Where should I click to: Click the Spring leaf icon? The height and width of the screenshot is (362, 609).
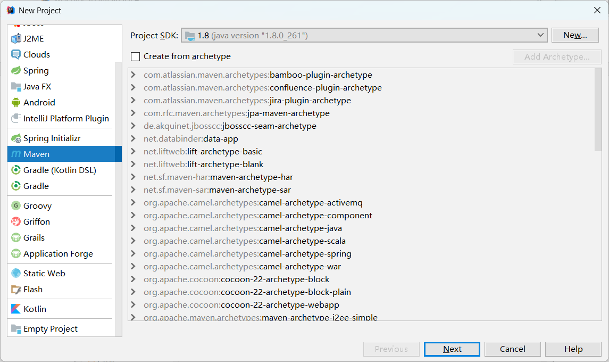(x=16, y=70)
